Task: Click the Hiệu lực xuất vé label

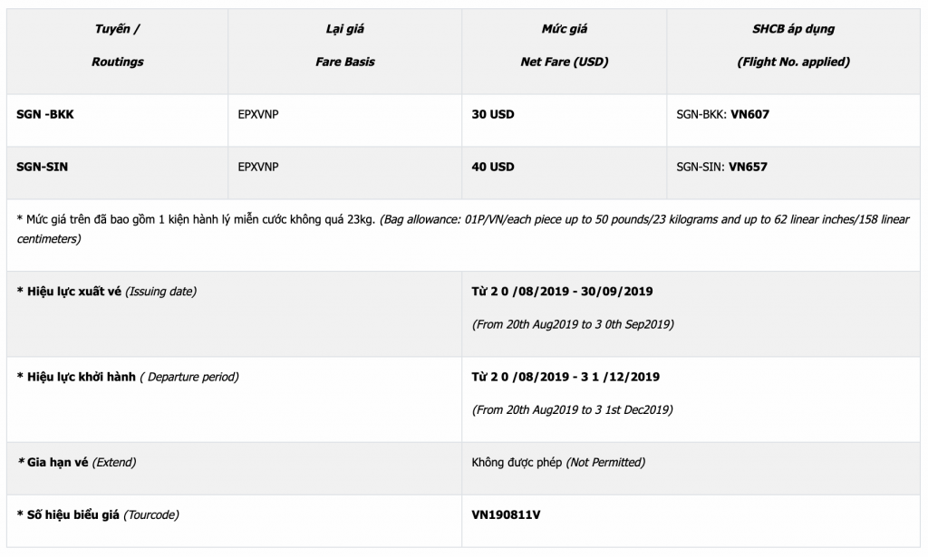Action: (x=107, y=292)
